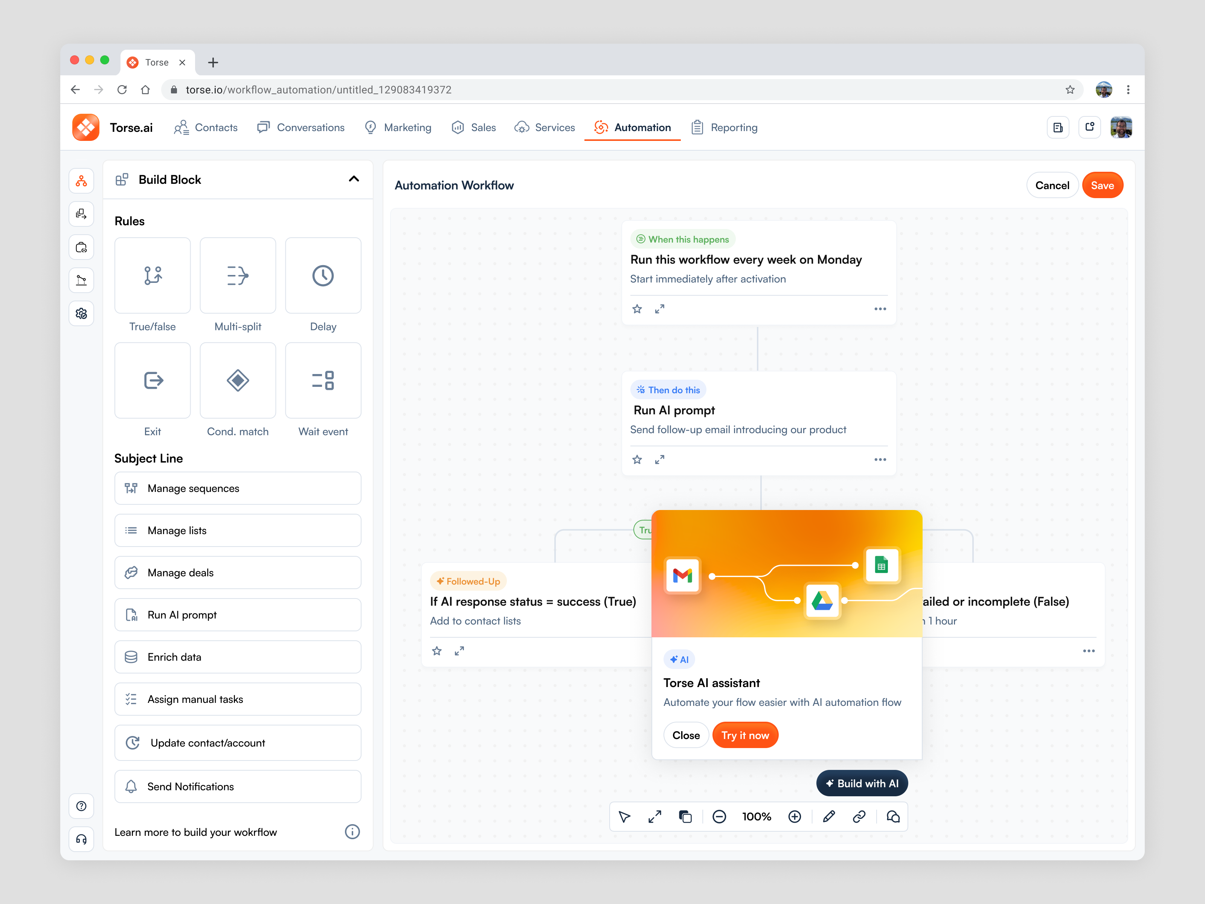Open the Conversations menu

(301, 128)
